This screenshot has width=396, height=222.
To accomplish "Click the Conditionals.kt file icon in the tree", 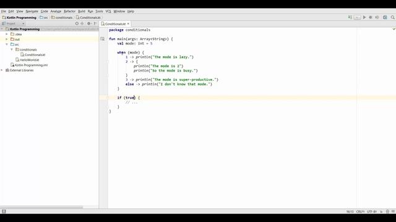I will click(22, 55).
